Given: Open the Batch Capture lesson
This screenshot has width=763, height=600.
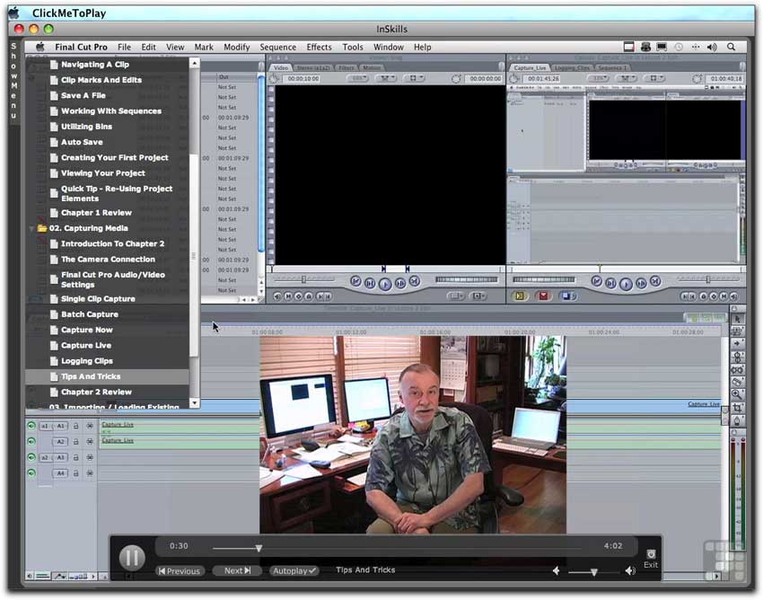Looking at the screenshot, I should [90, 314].
